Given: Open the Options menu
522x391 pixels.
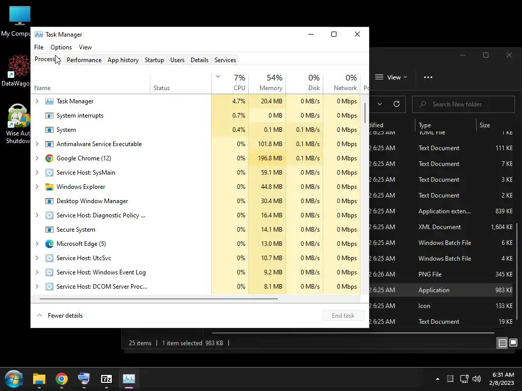Looking at the screenshot, I should coord(61,47).
